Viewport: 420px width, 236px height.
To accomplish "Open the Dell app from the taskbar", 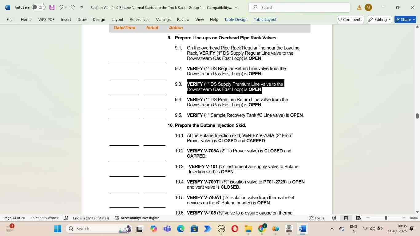I will tap(221, 229).
